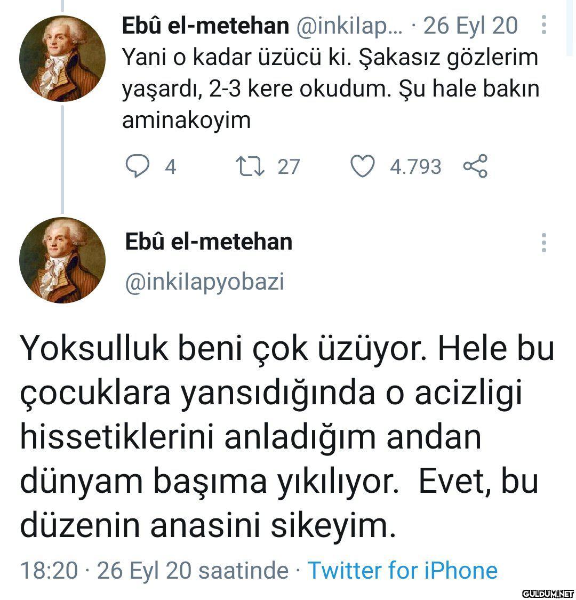
Task: Retweet the first tweet via arrows icon
Action: click(x=248, y=166)
